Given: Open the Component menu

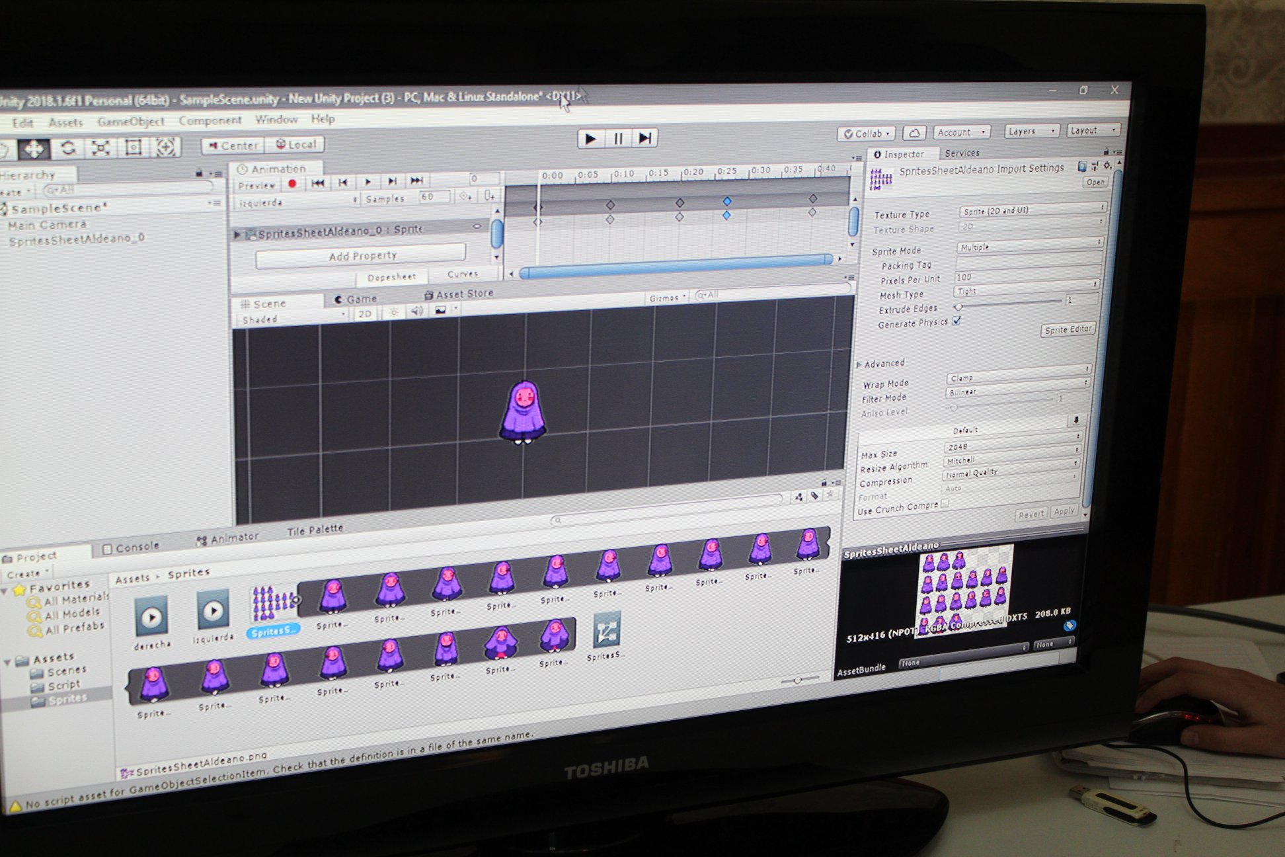Looking at the screenshot, I should (x=210, y=120).
